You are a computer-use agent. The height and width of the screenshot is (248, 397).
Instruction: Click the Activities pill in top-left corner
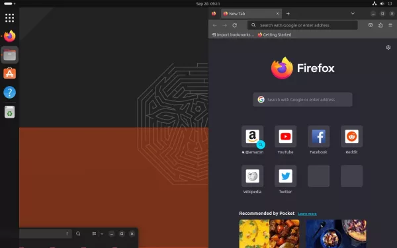tap(10, 3)
